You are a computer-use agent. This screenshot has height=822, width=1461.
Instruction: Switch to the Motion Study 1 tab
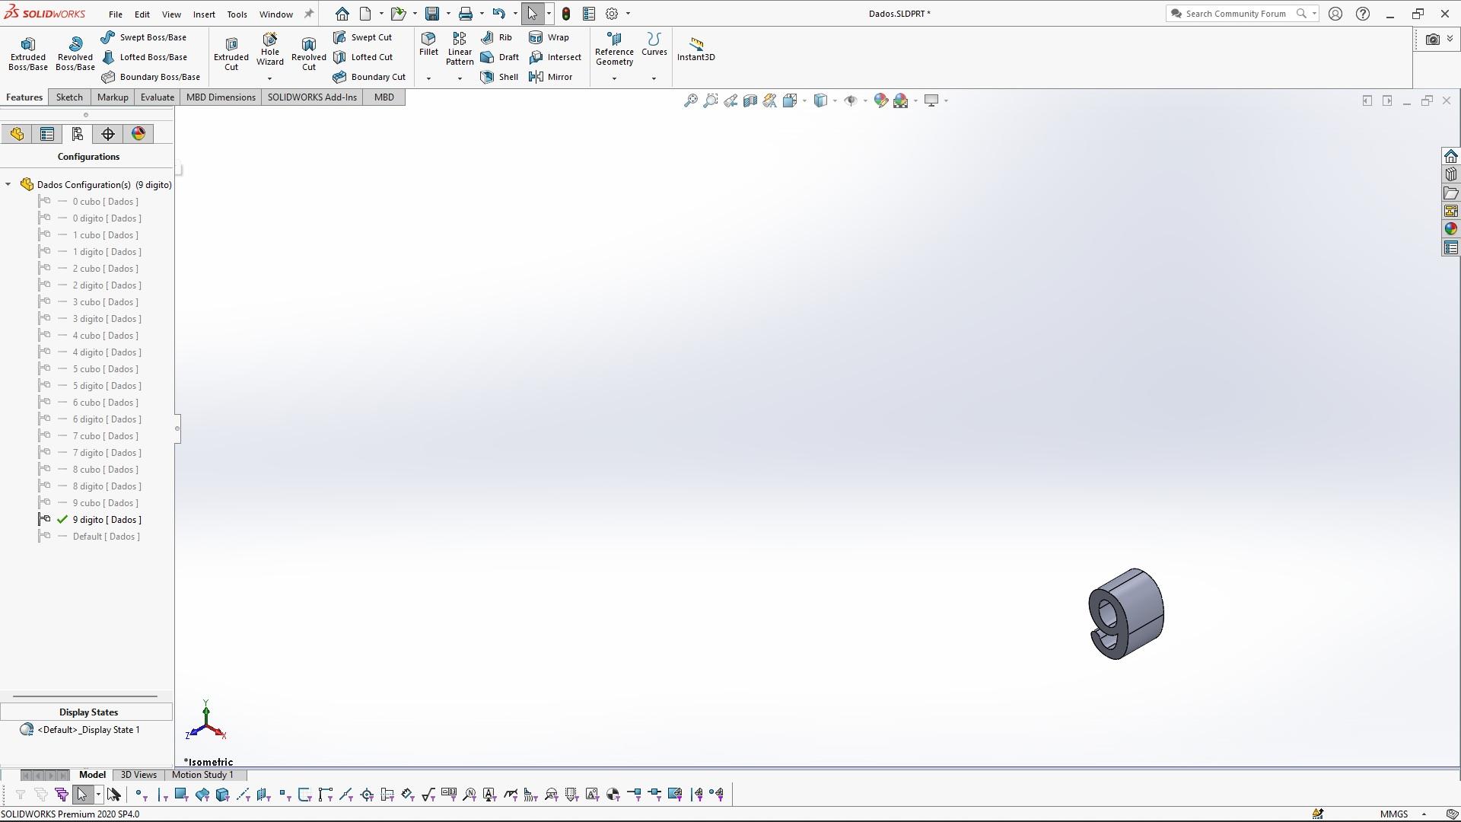point(202,775)
